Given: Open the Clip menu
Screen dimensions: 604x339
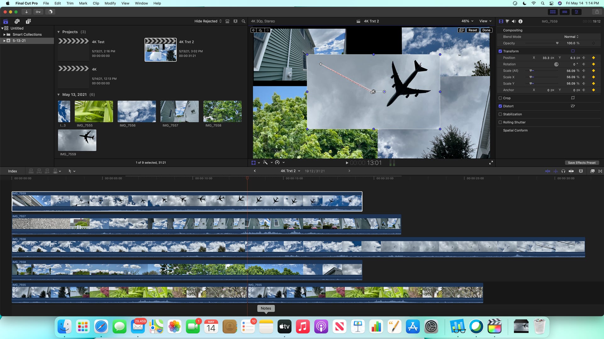Looking at the screenshot, I should coord(96,3).
